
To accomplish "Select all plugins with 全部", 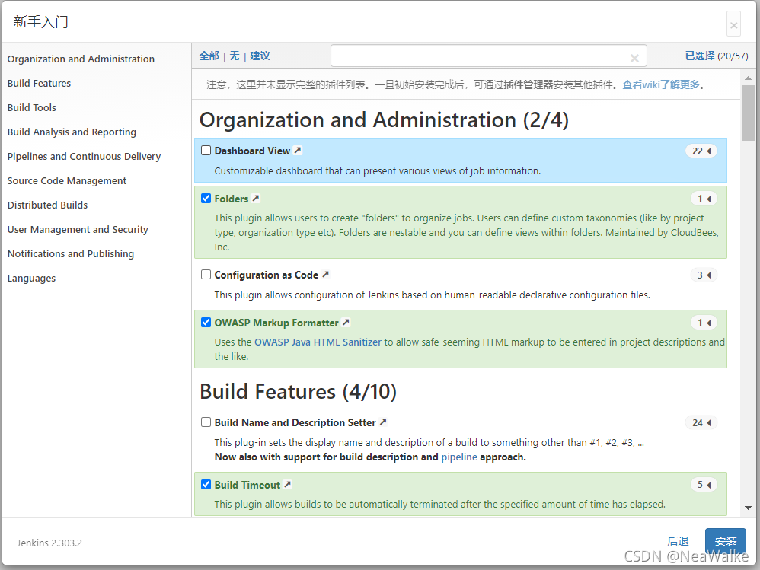I will pyautogui.click(x=209, y=56).
